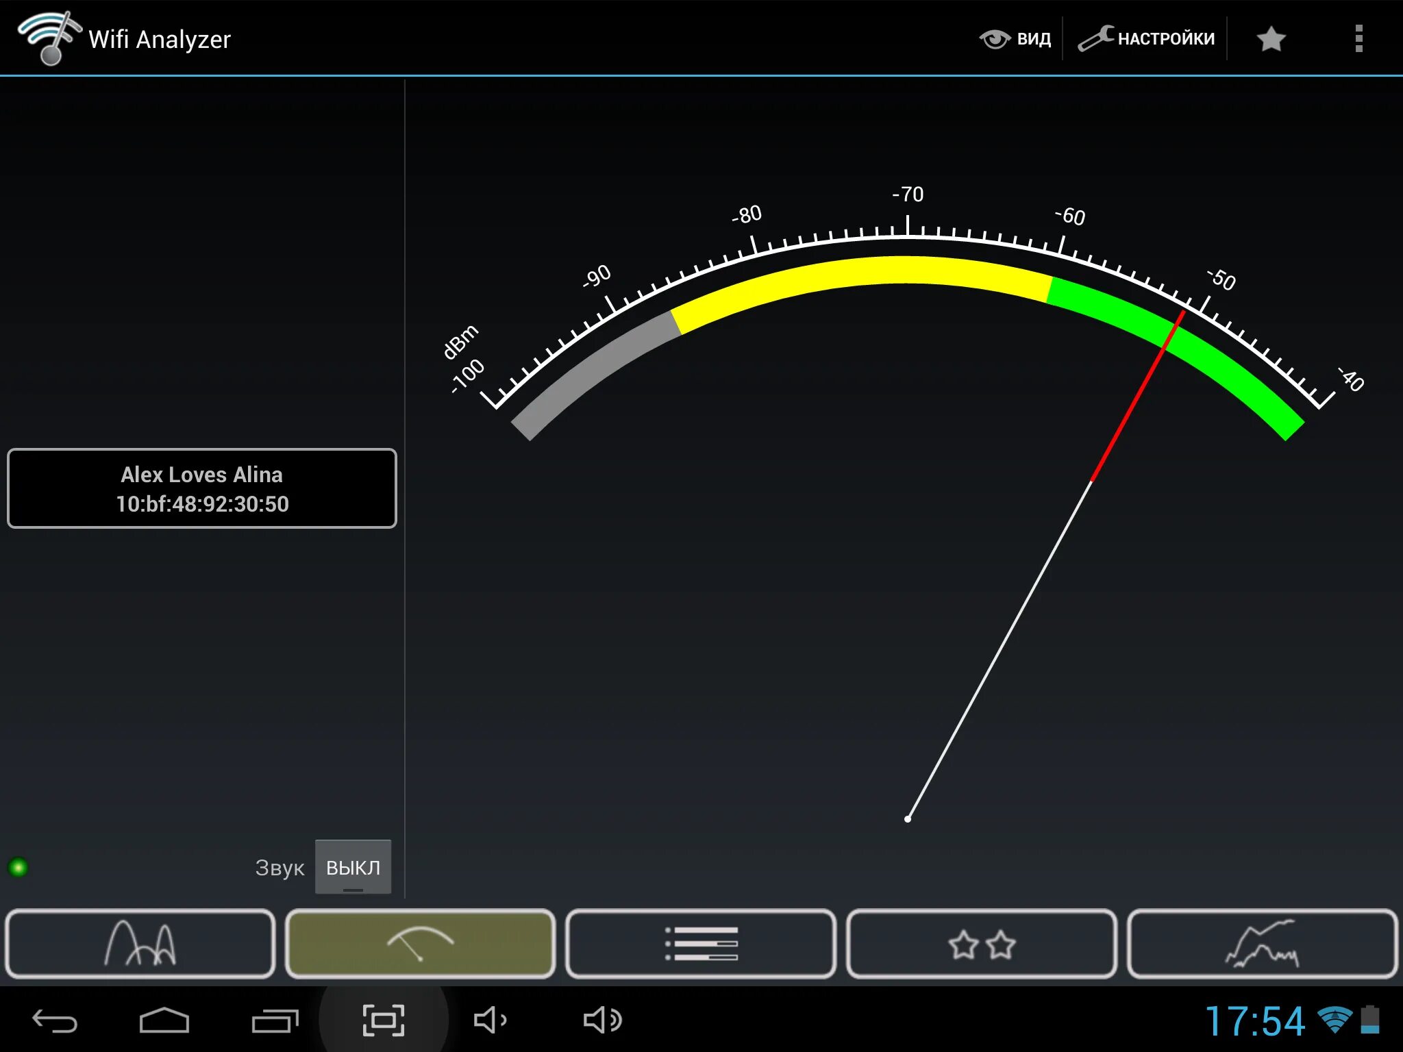Tap the red signal meter needle
1403x1052 pixels.
tap(1137, 397)
